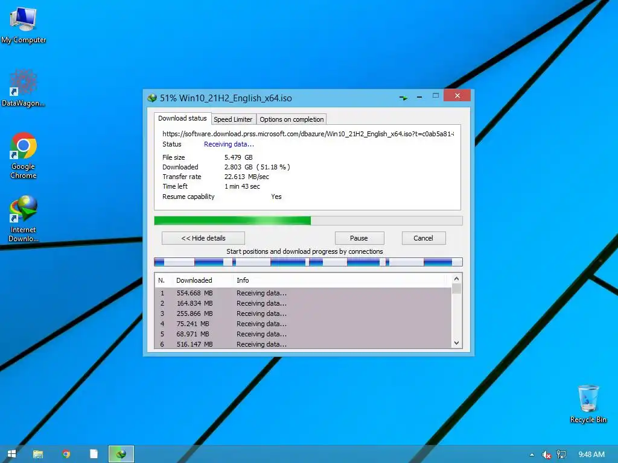
Task: Click green arrow tray icon in title bar
Action: click(403, 97)
